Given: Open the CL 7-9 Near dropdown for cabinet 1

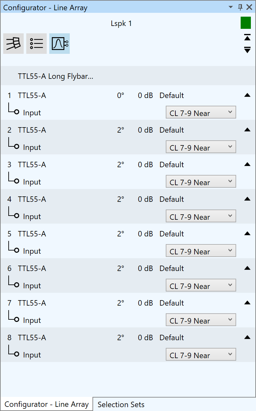Looking at the screenshot, I should (201, 112).
